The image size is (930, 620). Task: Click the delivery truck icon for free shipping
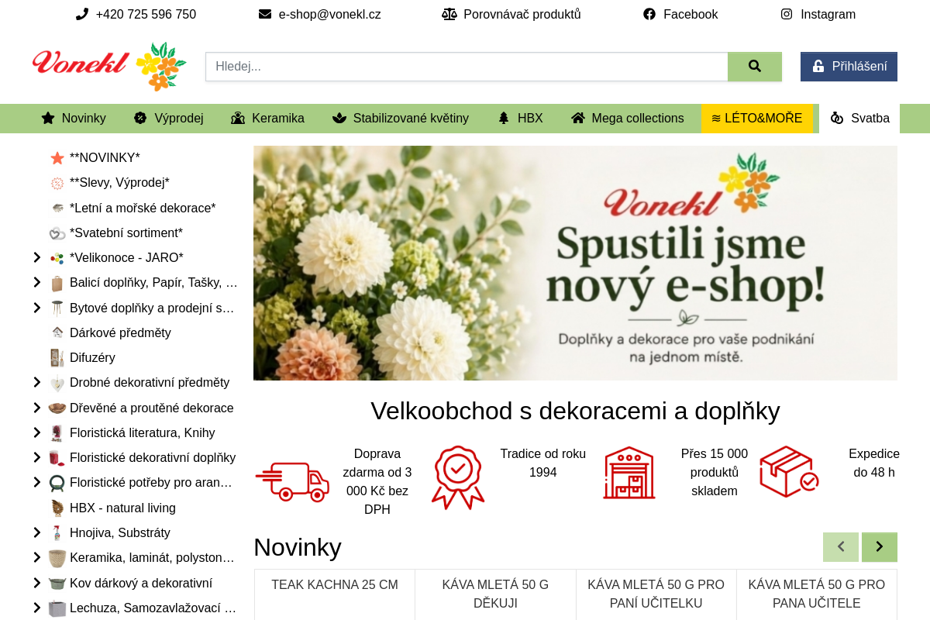293,481
